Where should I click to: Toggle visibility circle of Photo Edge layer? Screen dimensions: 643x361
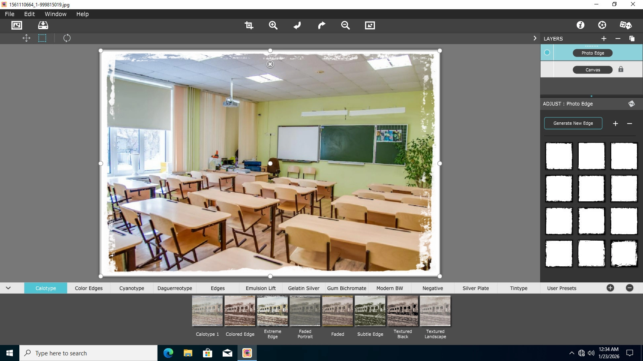547,53
